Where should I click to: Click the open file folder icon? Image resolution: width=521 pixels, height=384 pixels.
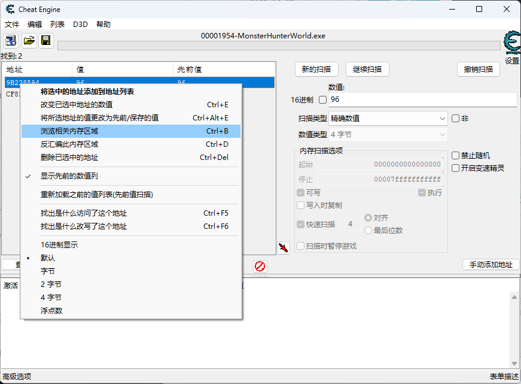[x=28, y=41]
